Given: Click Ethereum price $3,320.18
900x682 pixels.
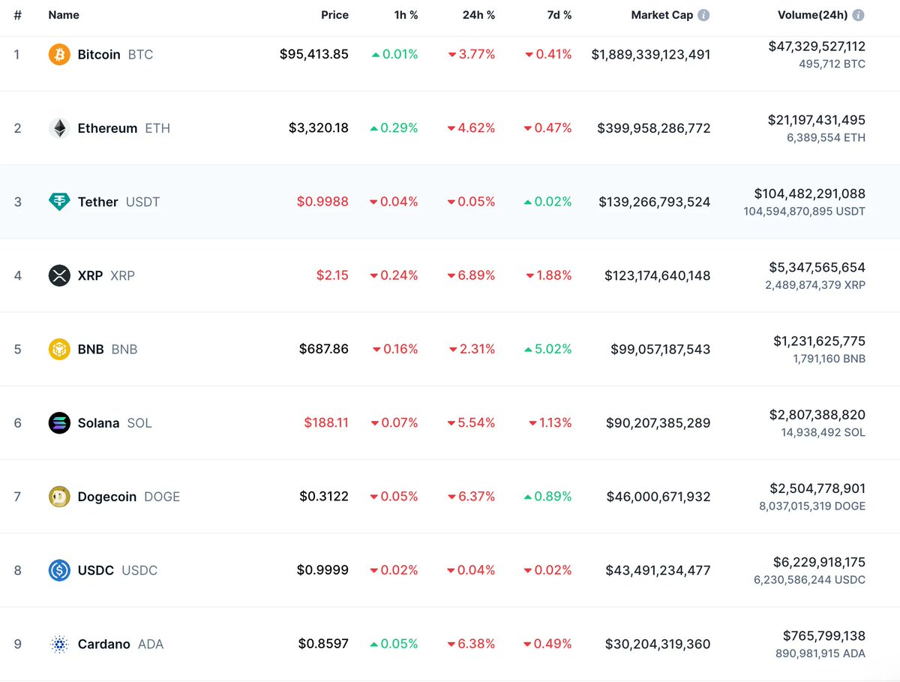Looking at the screenshot, I should (319, 128).
